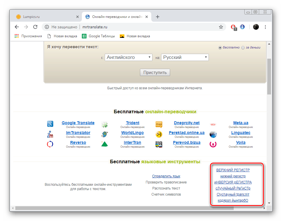Viewport: 282px width, 221px height.
Task: Click the Meta.ua icon
Action: pyautogui.click(x=213, y=124)
